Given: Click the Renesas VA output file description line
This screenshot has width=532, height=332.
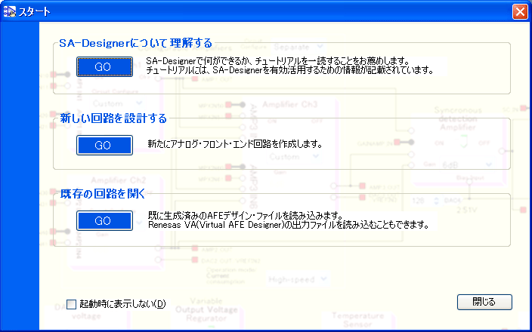Looking at the screenshot, I should click(x=288, y=224).
